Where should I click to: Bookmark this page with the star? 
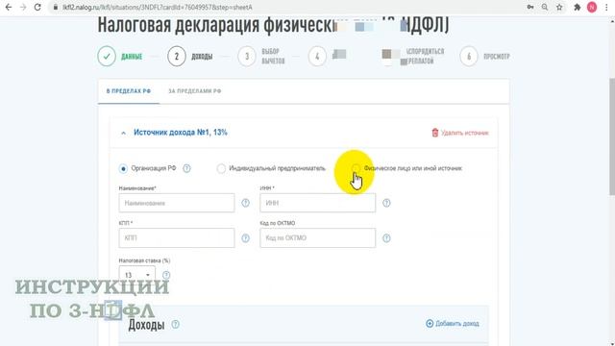[x=559, y=7]
